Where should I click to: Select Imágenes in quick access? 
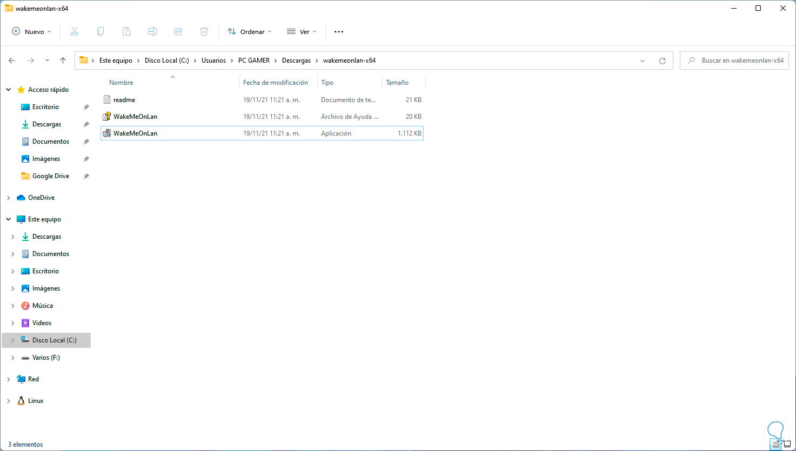click(x=46, y=159)
